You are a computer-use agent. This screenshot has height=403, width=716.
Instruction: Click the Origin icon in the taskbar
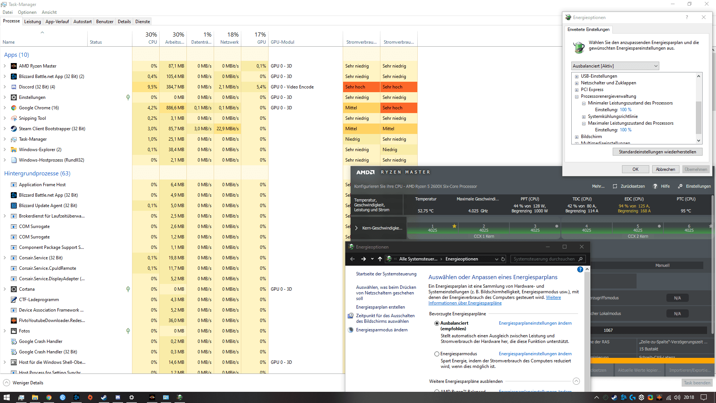point(90,397)
